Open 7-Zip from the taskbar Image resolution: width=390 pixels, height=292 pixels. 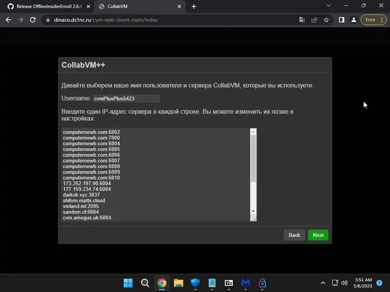tap(229, 283)
